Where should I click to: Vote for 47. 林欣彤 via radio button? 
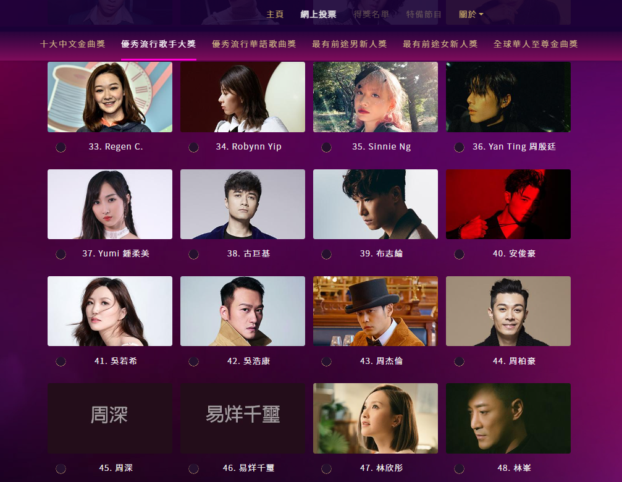point(327,469)
